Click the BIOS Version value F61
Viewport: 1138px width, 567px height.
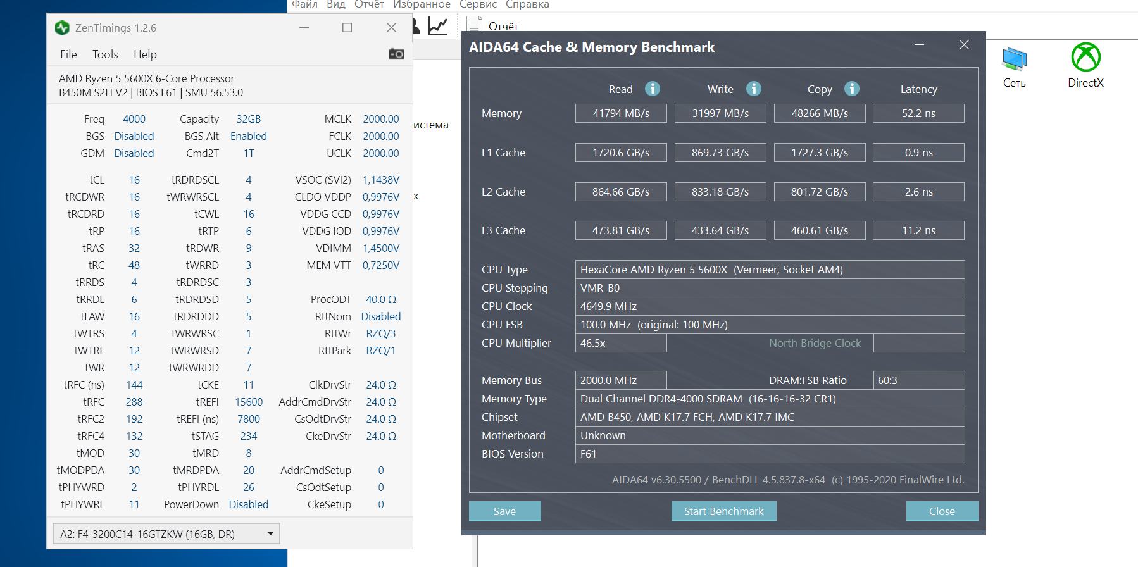(770, 454)
